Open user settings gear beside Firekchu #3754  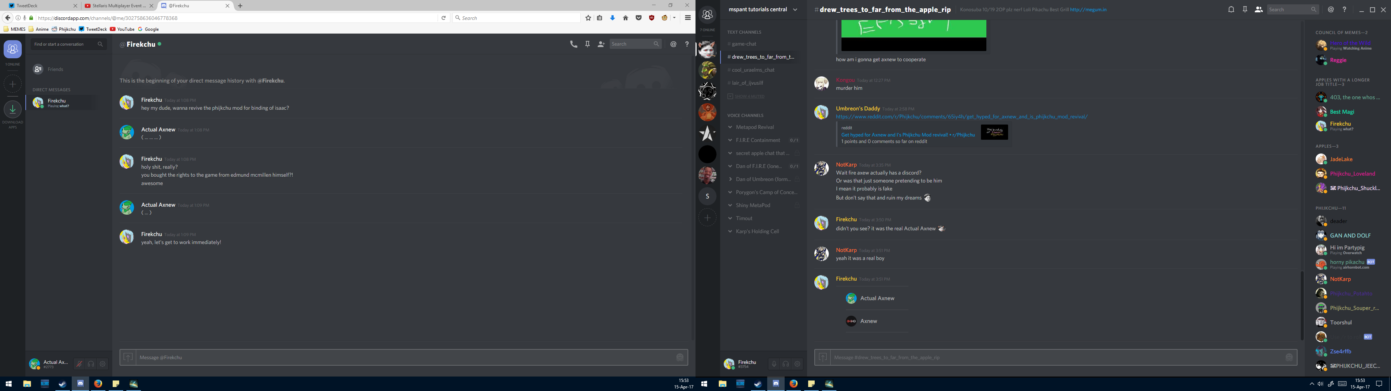(797, 364)
